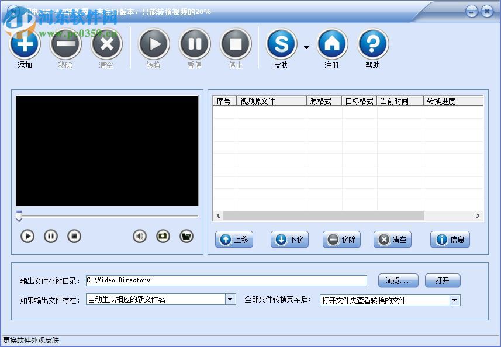Play the video preview
Image resolution: width=501 pixels, height=347 pixels.
tap(27, 236)
